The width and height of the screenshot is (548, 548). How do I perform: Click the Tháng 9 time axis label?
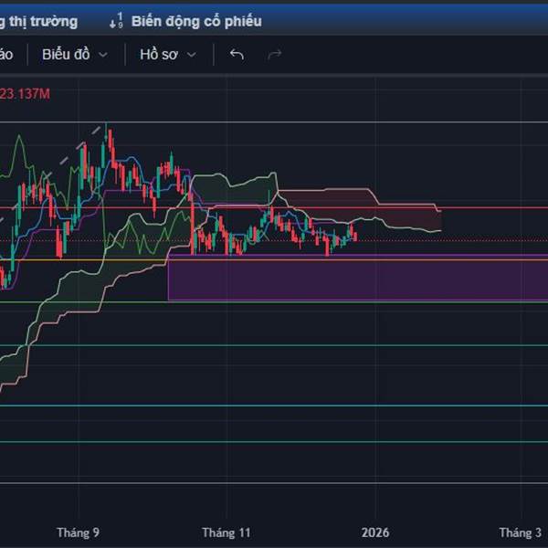click(78, 532)
